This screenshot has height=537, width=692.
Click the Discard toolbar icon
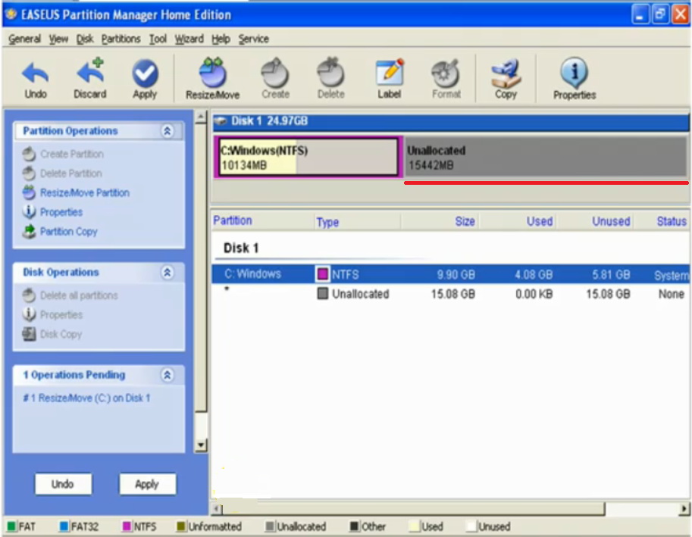pos(90,70)
